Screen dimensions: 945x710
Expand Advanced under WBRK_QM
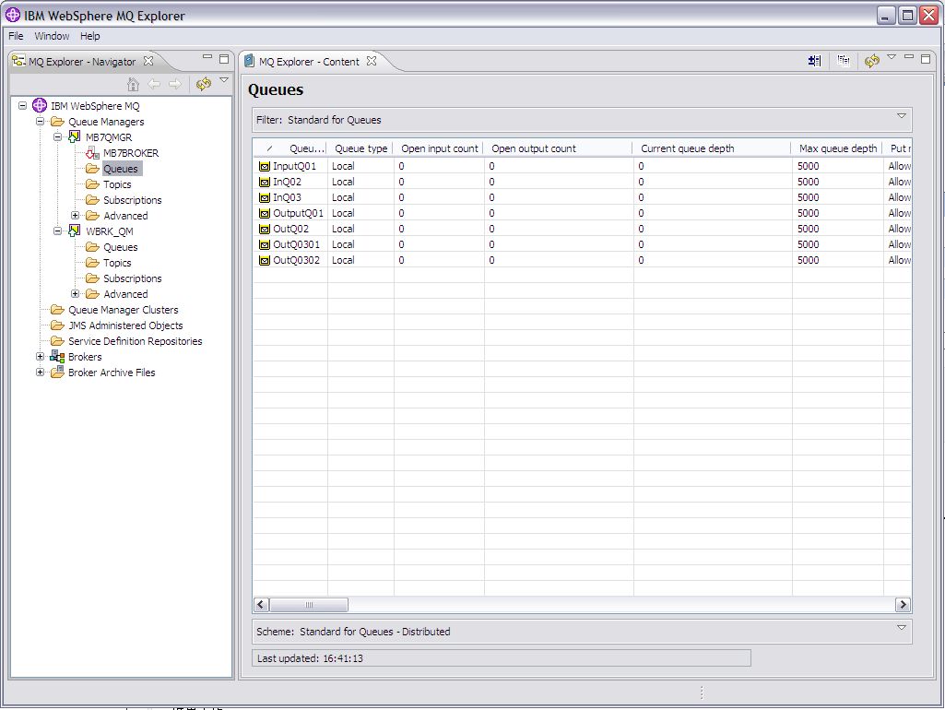pyautogui.click(x=75, y=293)
